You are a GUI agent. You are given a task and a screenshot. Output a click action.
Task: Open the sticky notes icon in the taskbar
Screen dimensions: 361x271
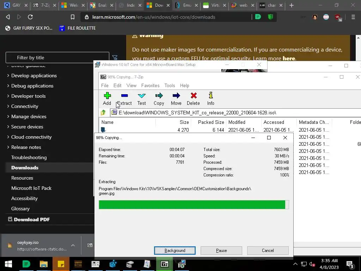pos(61,264)
